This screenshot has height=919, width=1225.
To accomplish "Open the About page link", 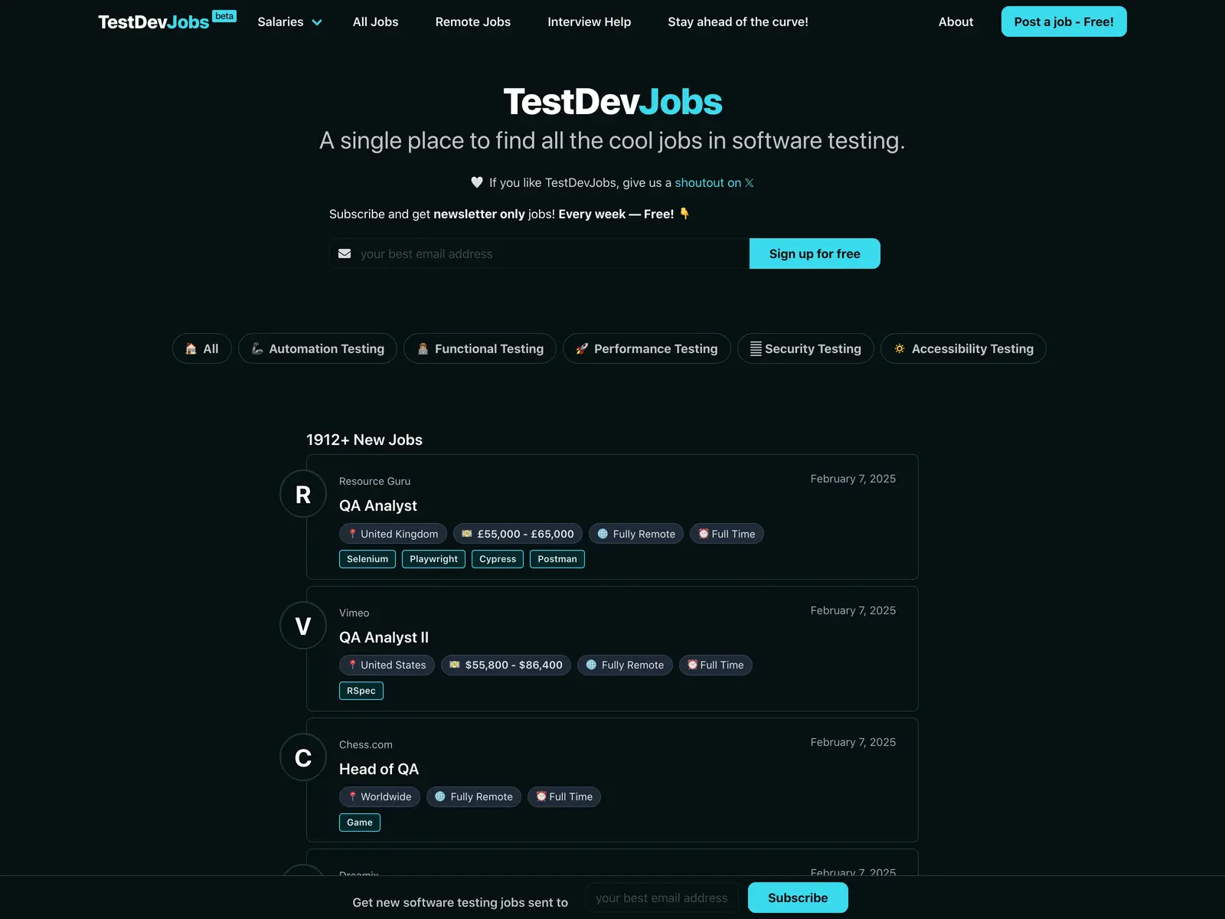I will click(955, 21).
